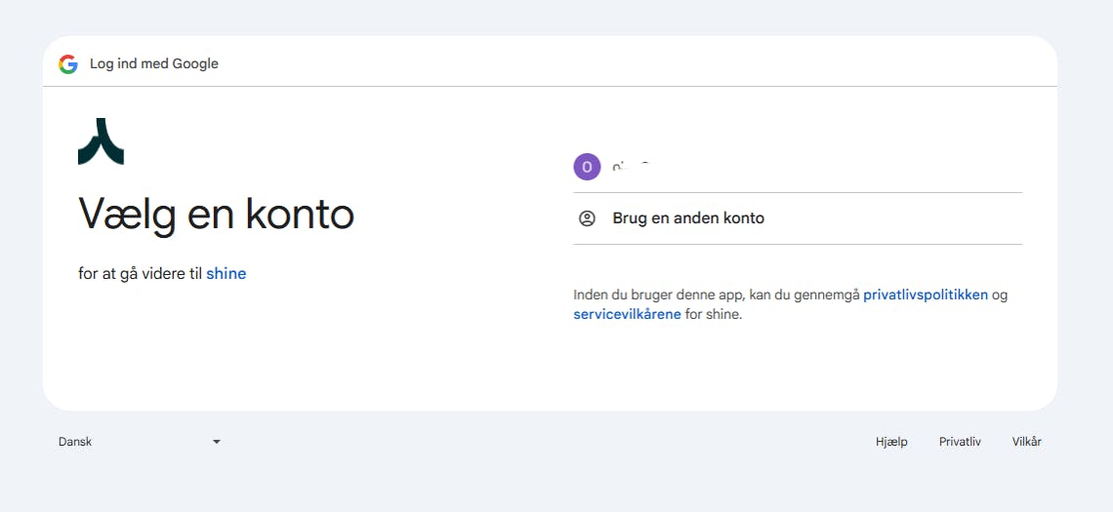Open the Privatliv footer link

tap(960, 442)
